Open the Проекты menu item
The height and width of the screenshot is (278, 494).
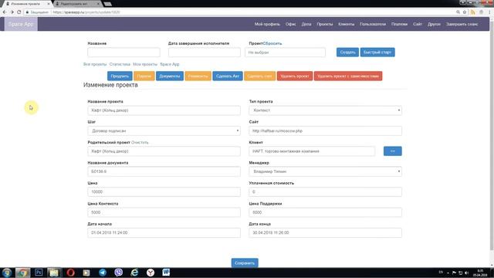[x=325, y=24]
